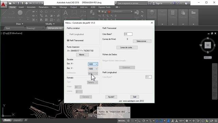Toggle Polar tracking in the status bar
The height and width of the screenshot is (123, 218).
144,121
